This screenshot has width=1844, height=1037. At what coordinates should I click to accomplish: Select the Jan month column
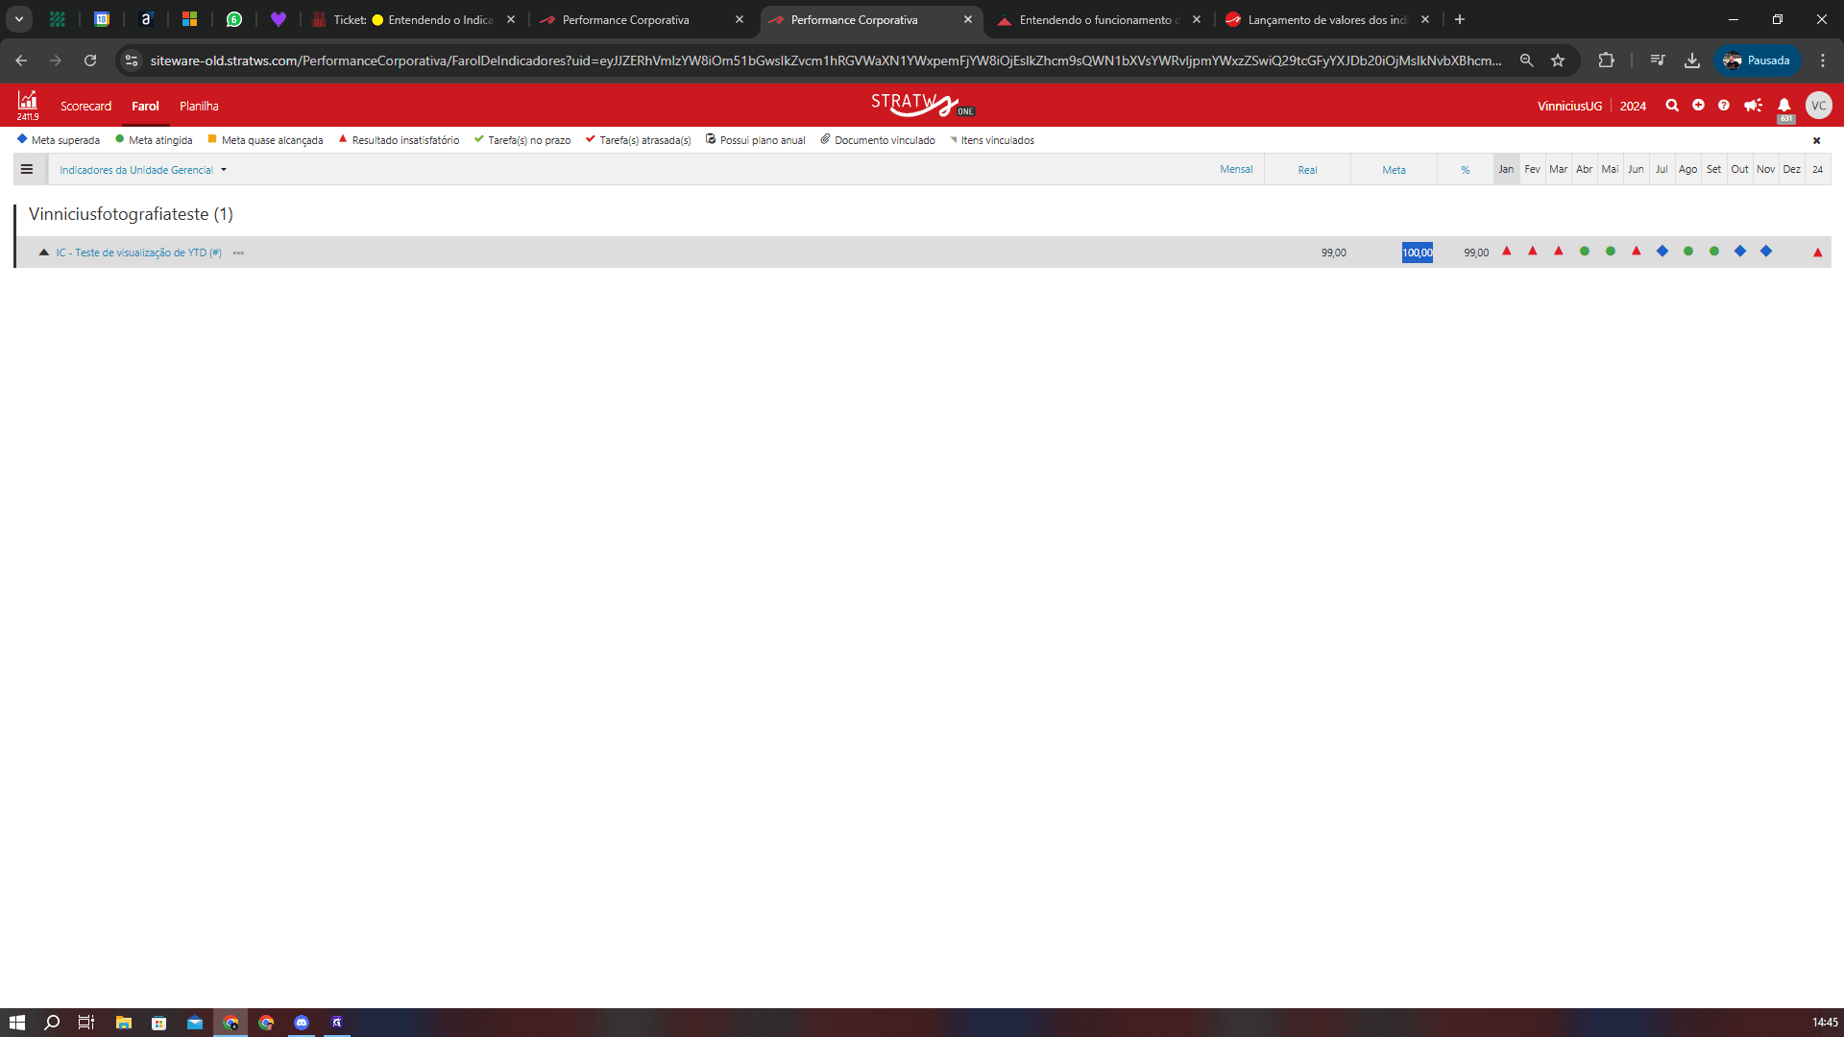tap(1506, 169)
